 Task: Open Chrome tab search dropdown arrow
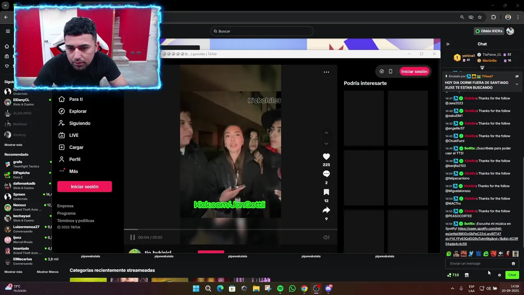pos(5,6)
